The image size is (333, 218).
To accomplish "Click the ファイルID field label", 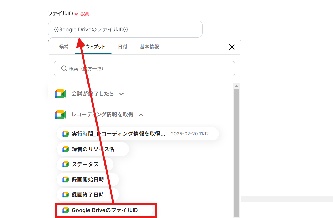I will click(60, 14).
